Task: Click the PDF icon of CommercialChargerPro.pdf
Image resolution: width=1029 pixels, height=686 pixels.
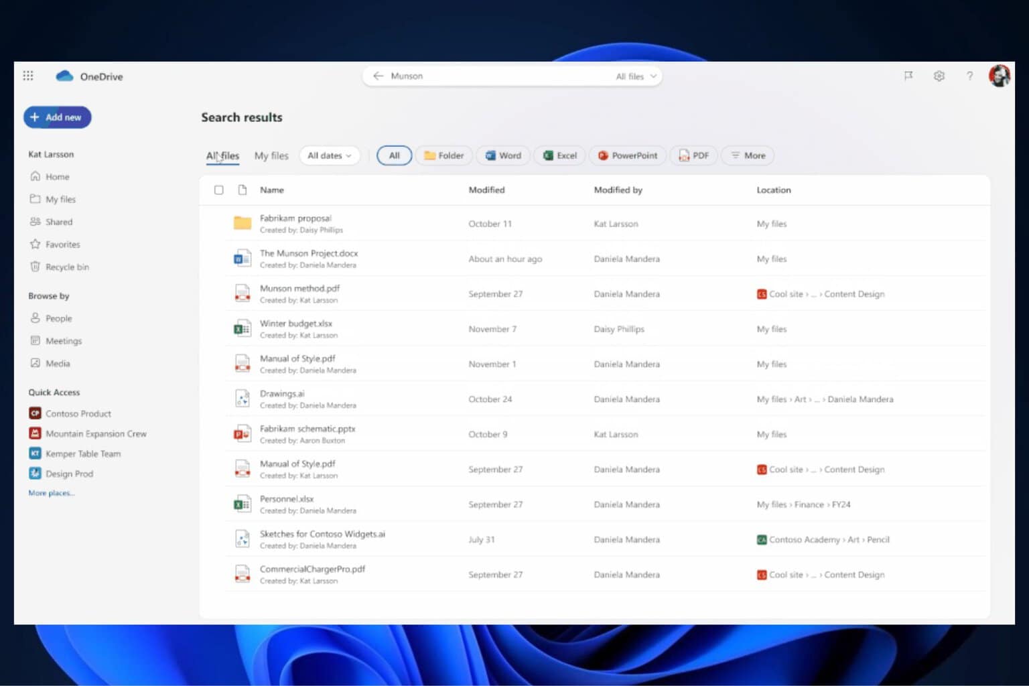Action: click(x=242, y=574)
